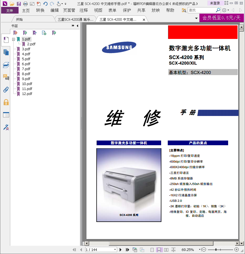Open the search settings dropdown arrow
Screen dimensions: 245x254
click(x=228, y=10)
